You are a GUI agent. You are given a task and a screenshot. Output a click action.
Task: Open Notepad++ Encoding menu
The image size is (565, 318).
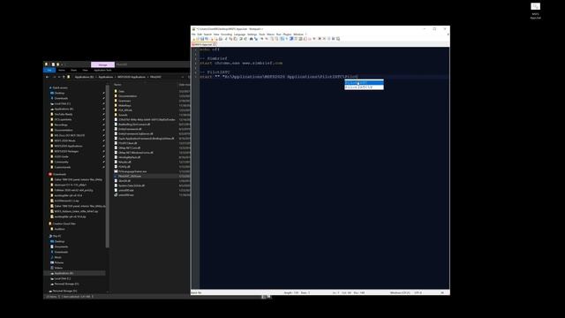(x=226, y=34)
